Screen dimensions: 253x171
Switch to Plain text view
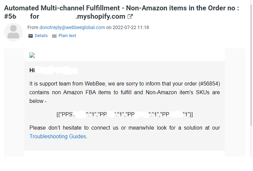[x=67, y=36]
